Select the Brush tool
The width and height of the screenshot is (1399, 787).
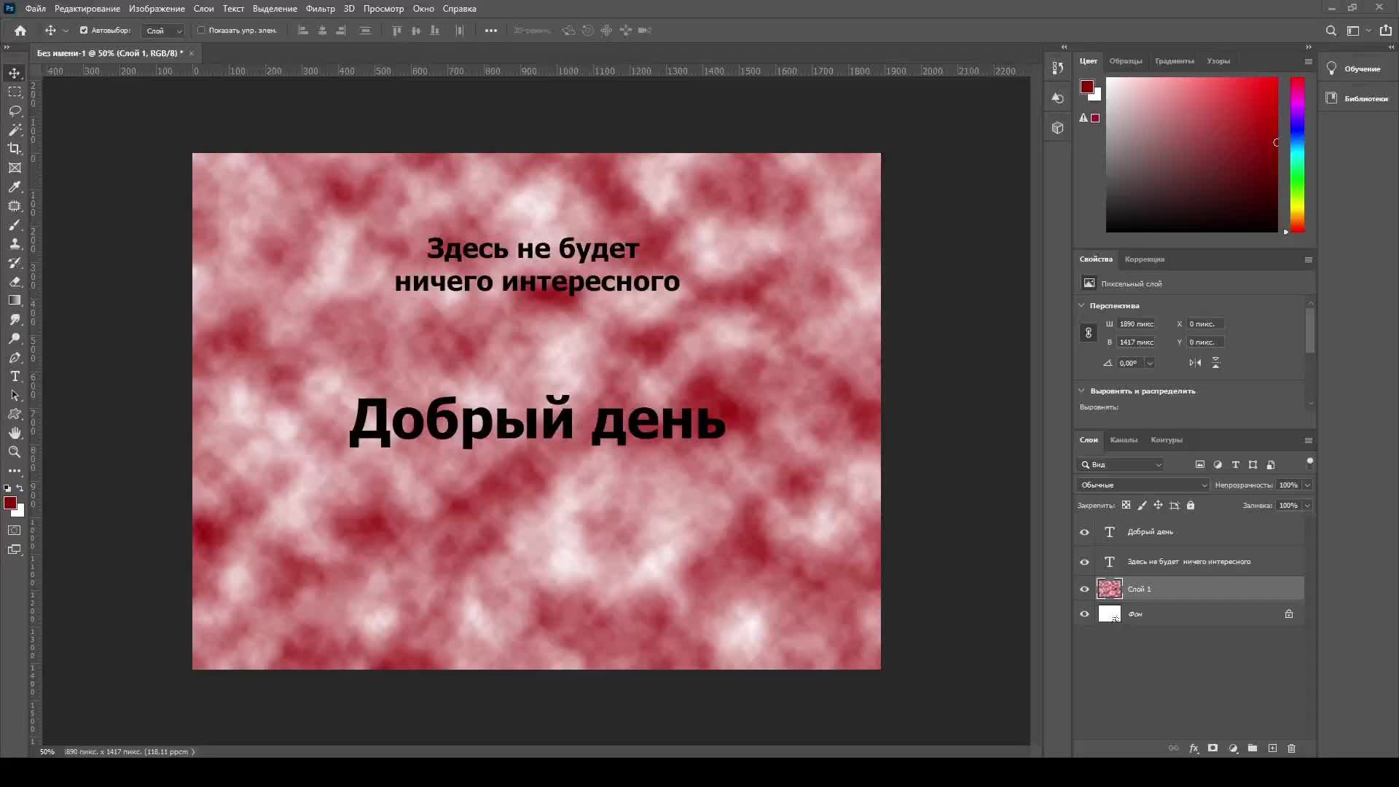[x=15, y=225]
